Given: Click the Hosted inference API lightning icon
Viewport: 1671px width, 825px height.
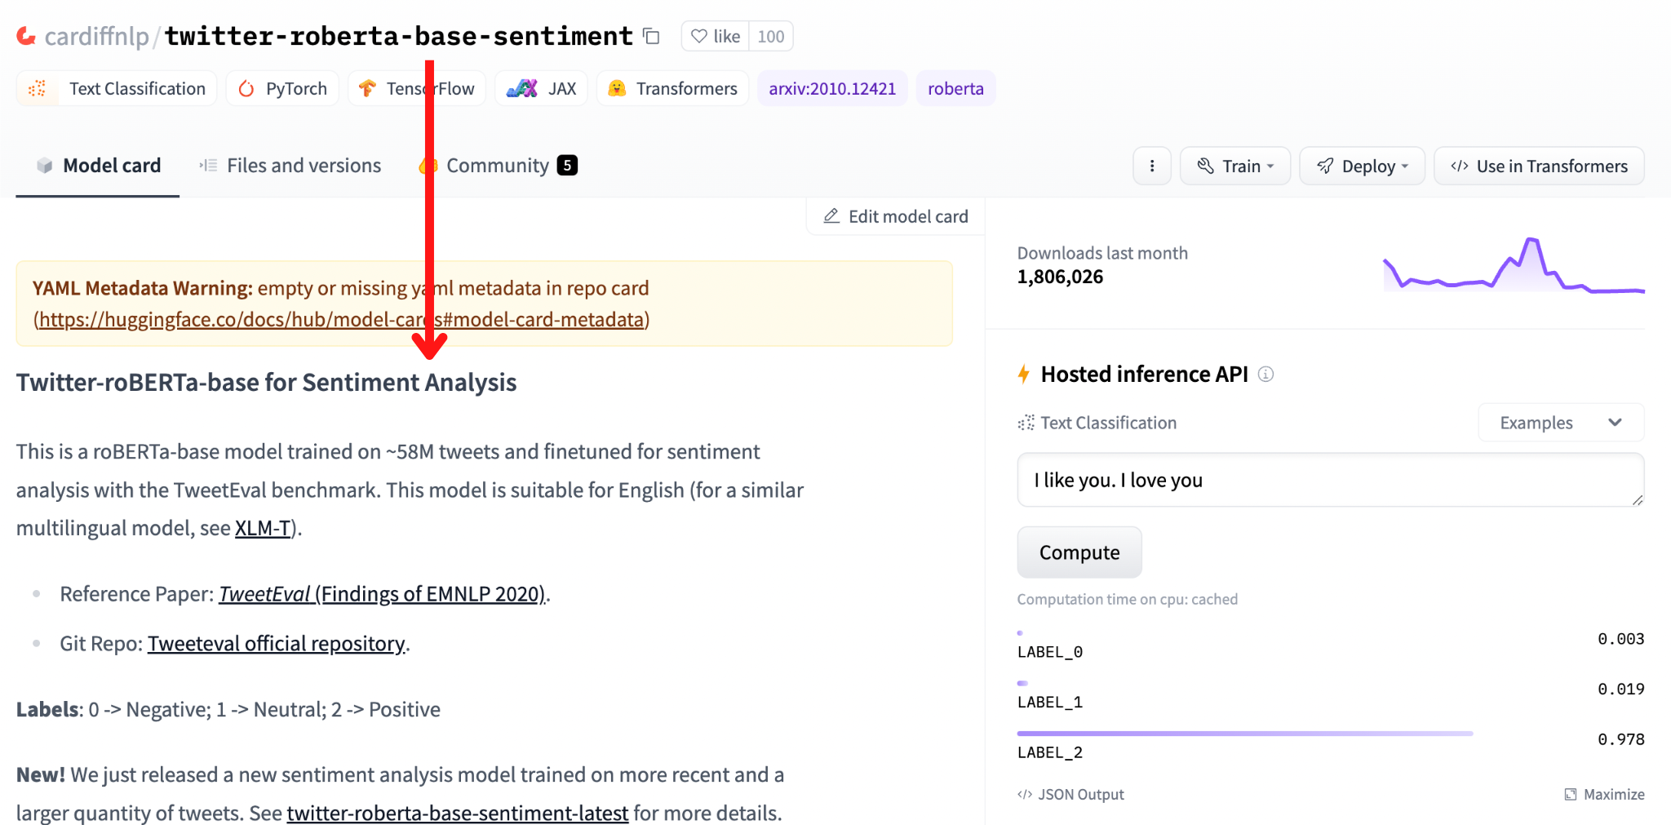Looking at the screenshot, I should (1024, 375).
